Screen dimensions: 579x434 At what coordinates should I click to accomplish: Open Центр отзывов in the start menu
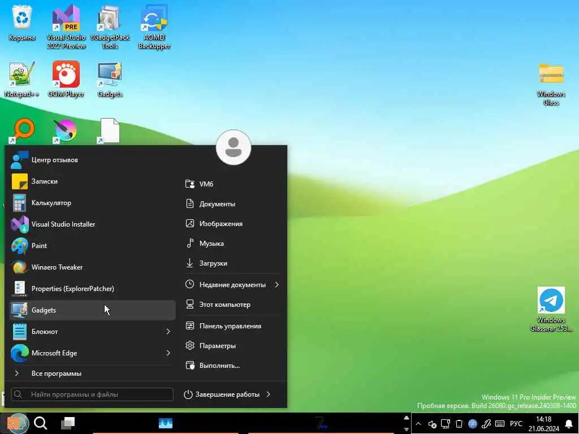pos(92,160)
